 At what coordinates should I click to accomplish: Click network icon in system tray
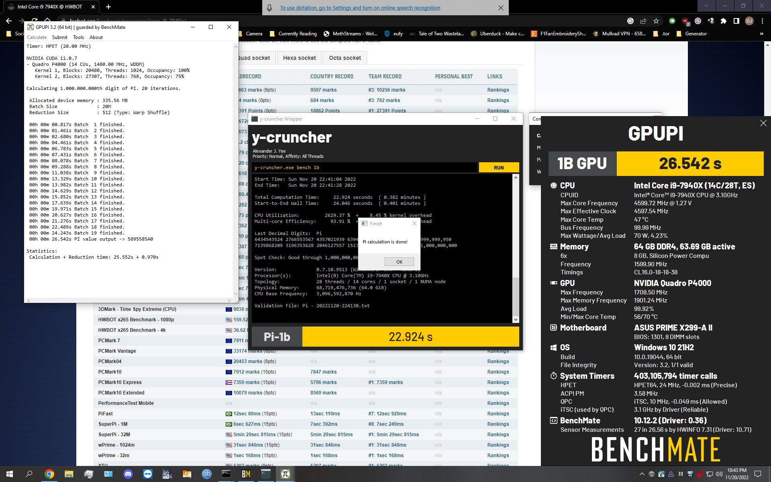coord(710,474)
